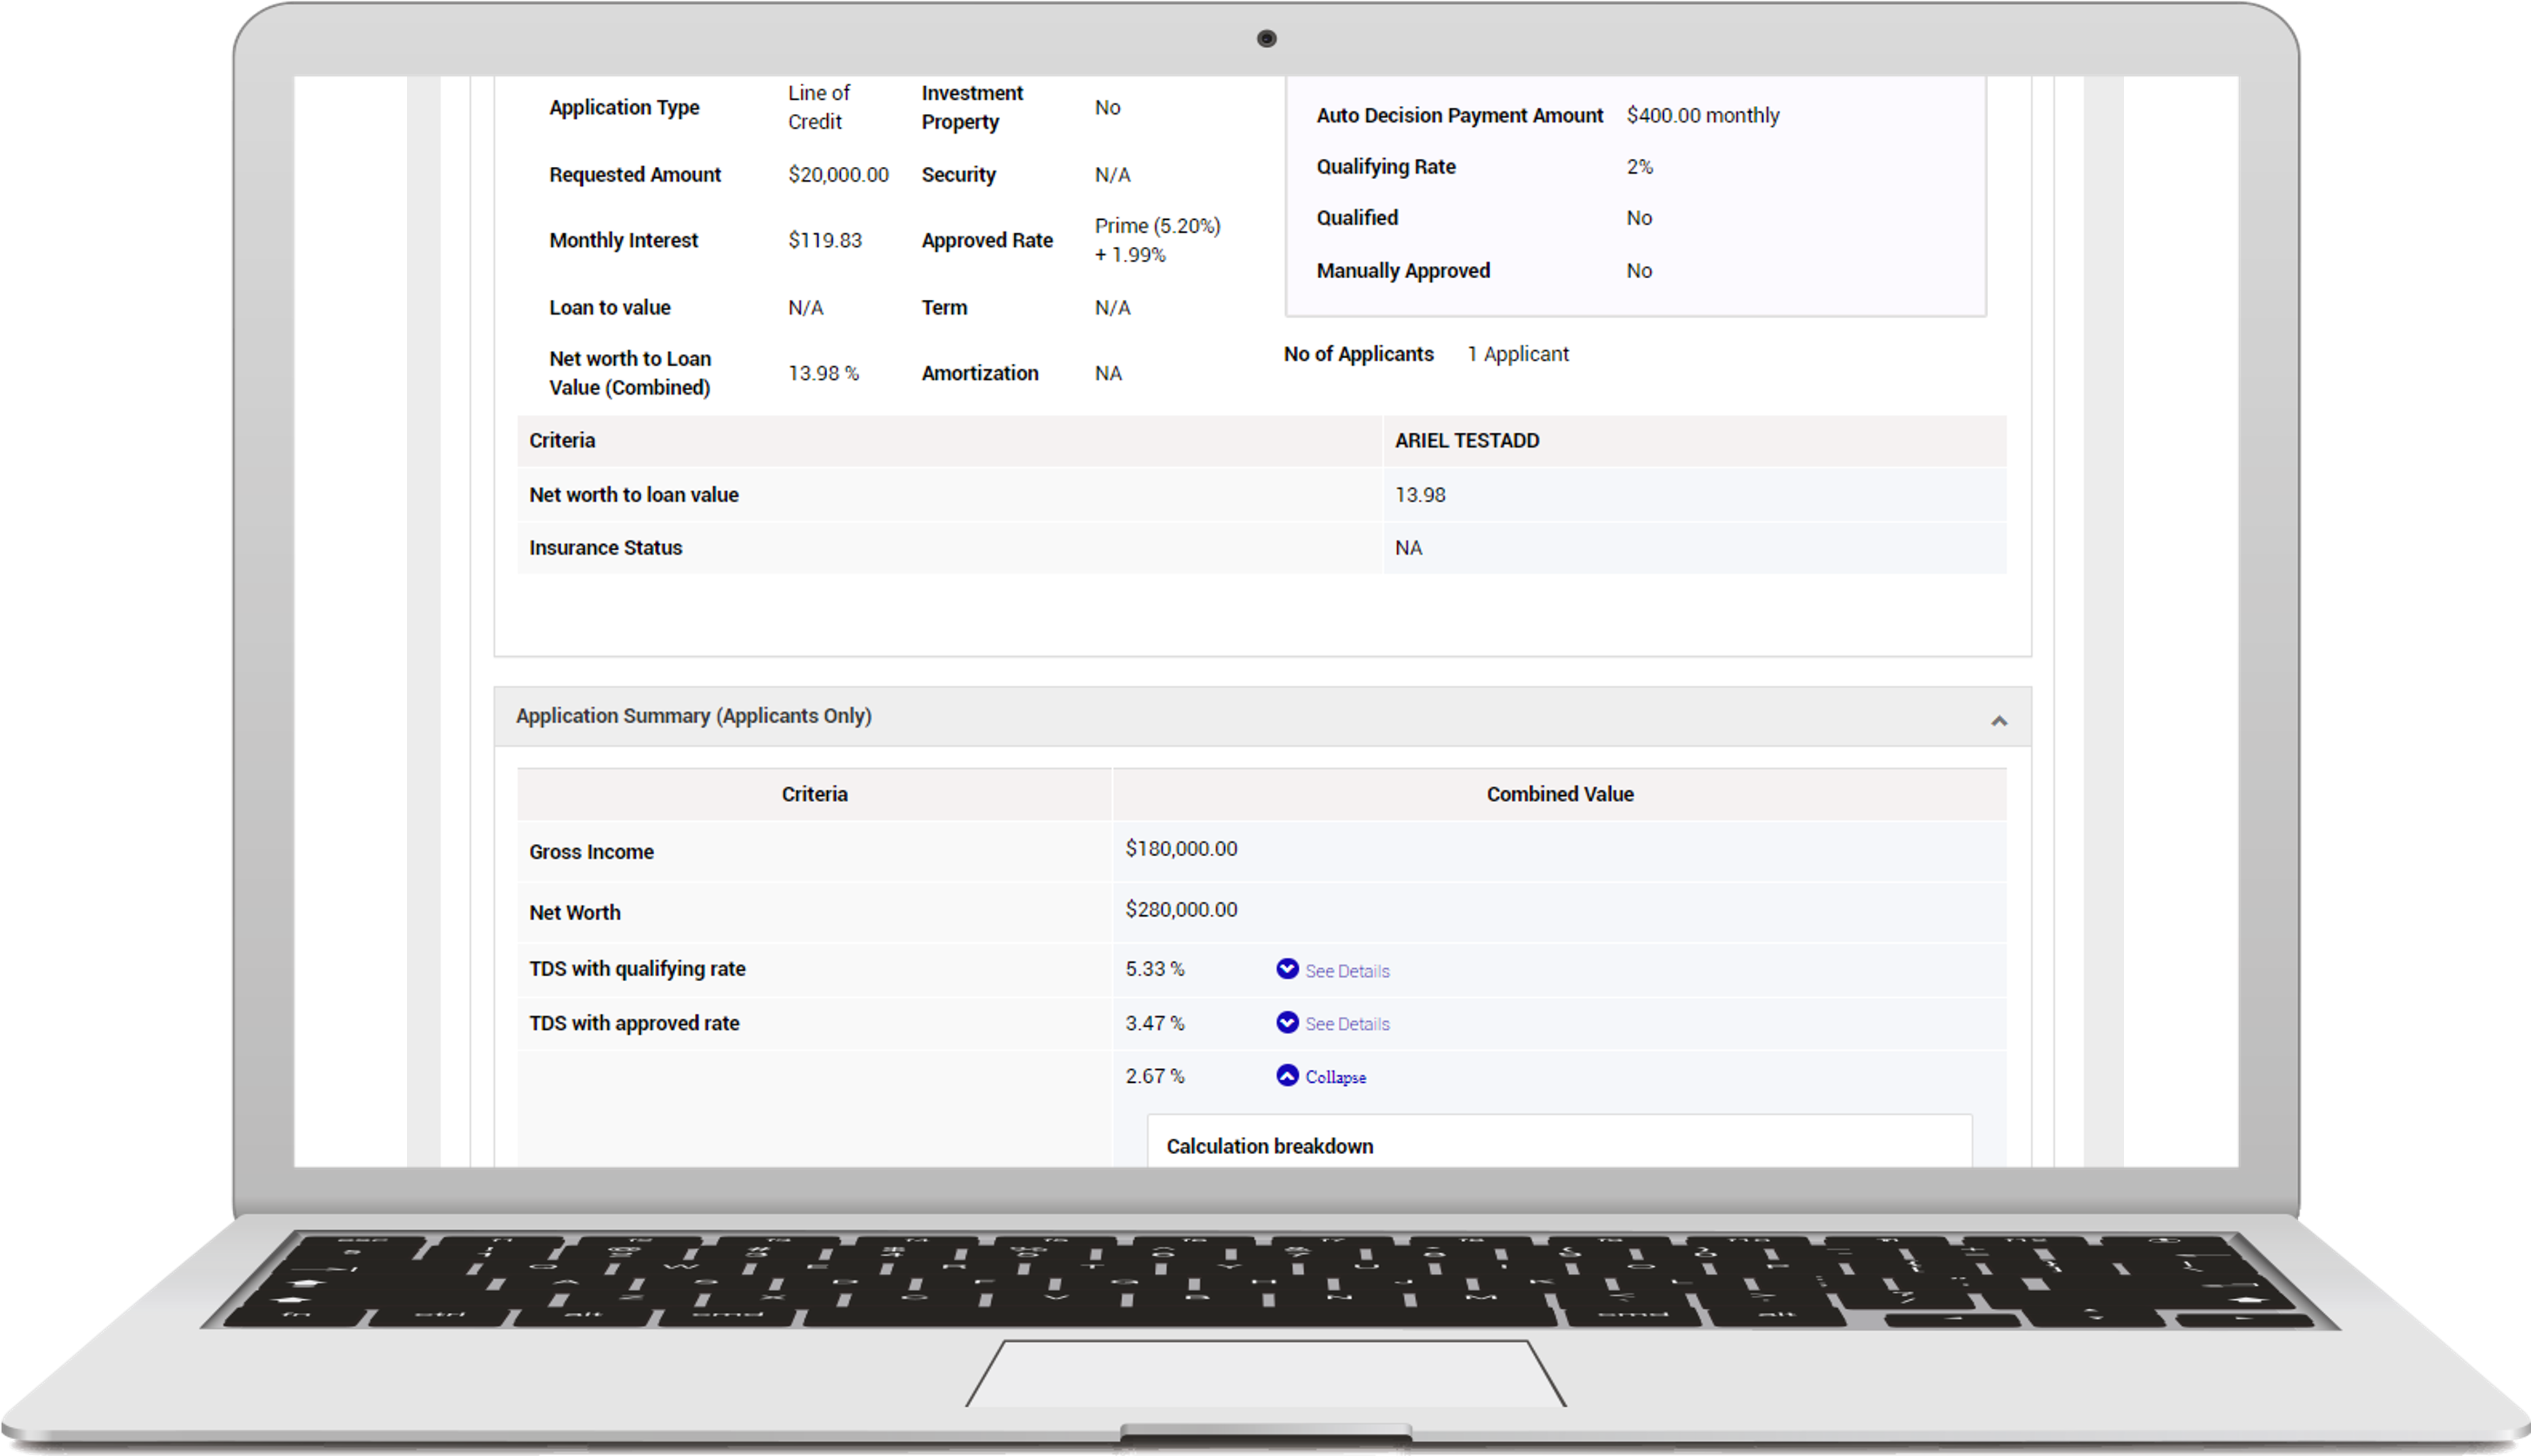
Task: Click the Auto Decision Payment Amount label
Action: point(1459,115)
